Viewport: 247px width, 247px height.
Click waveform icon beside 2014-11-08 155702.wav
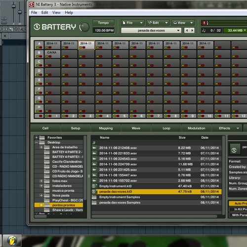94,180
